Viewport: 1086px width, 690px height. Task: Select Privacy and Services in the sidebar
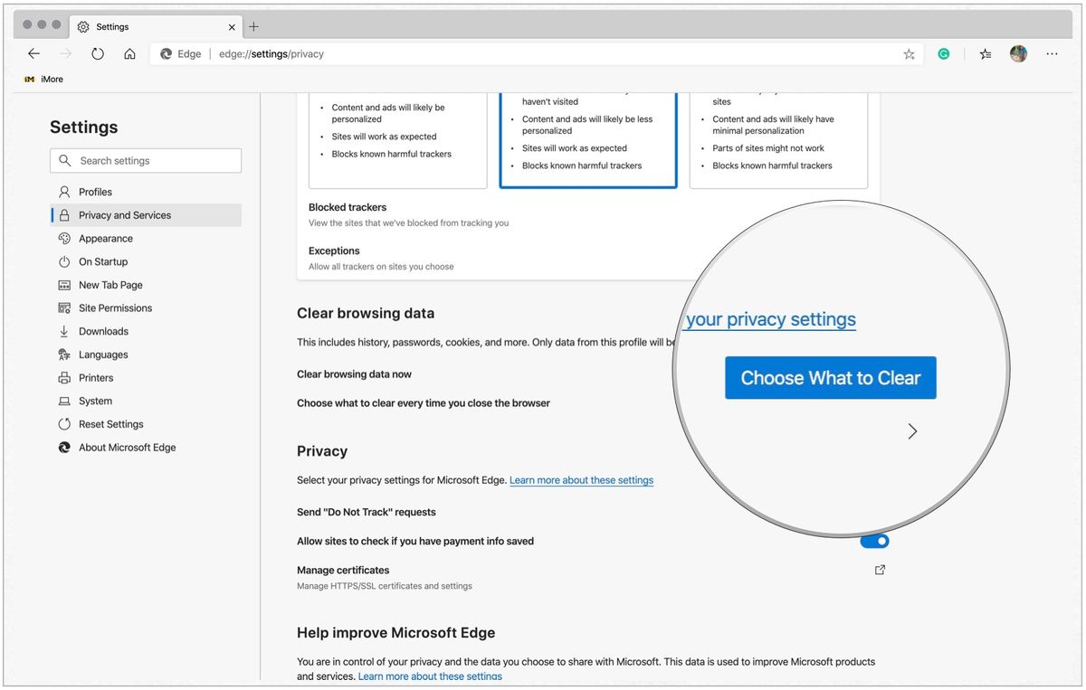pos(125,214)
